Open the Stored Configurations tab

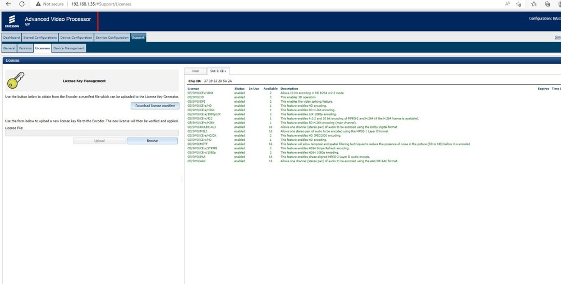coord(40,38)
